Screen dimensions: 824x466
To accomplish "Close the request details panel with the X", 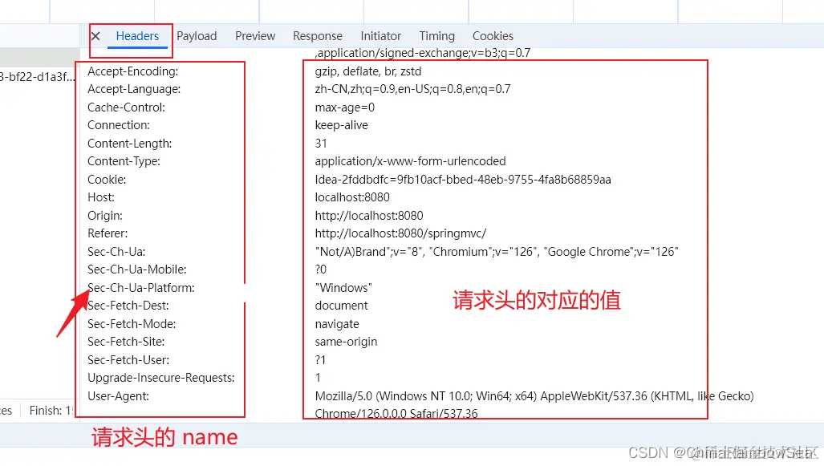I will pyautogui.click(x=95, y=36).
